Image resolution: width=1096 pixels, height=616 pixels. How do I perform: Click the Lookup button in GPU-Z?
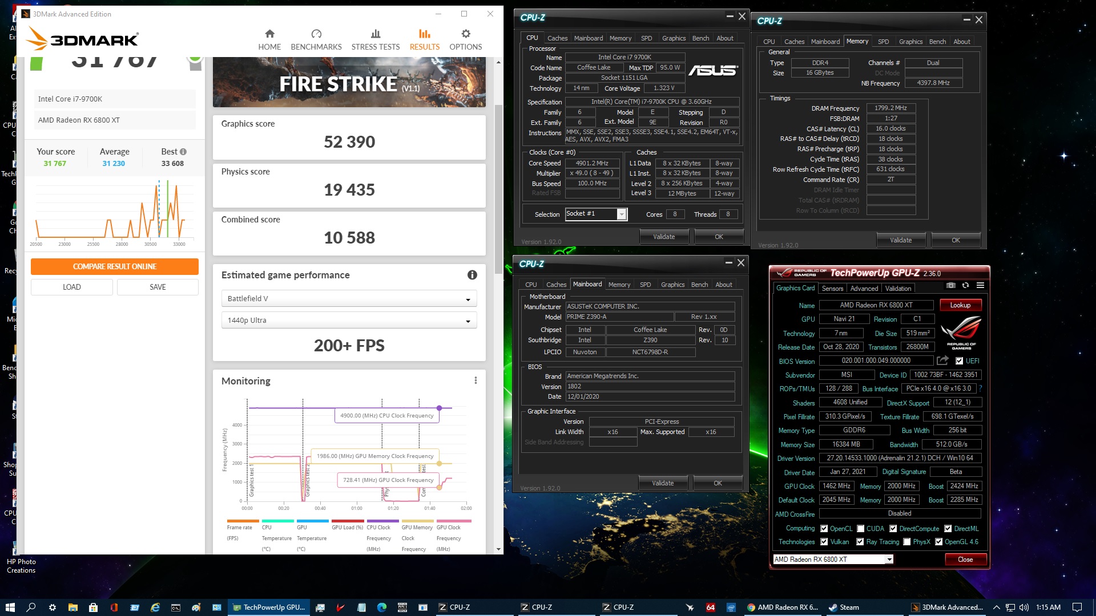click(960, 305)
